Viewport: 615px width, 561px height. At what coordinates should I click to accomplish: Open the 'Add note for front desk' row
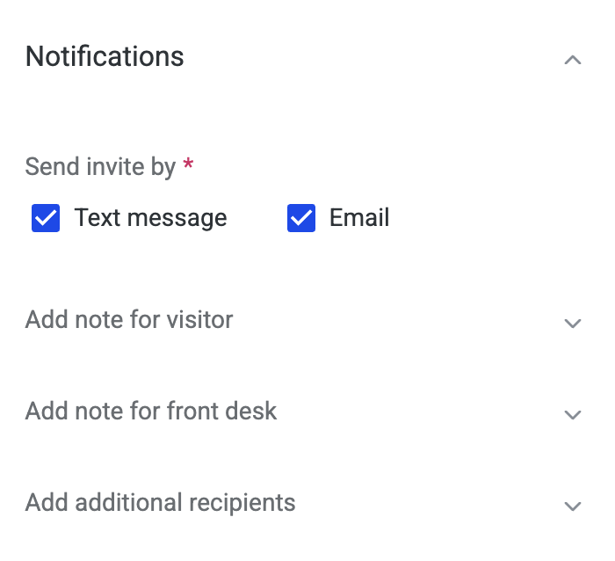point(151,412)
